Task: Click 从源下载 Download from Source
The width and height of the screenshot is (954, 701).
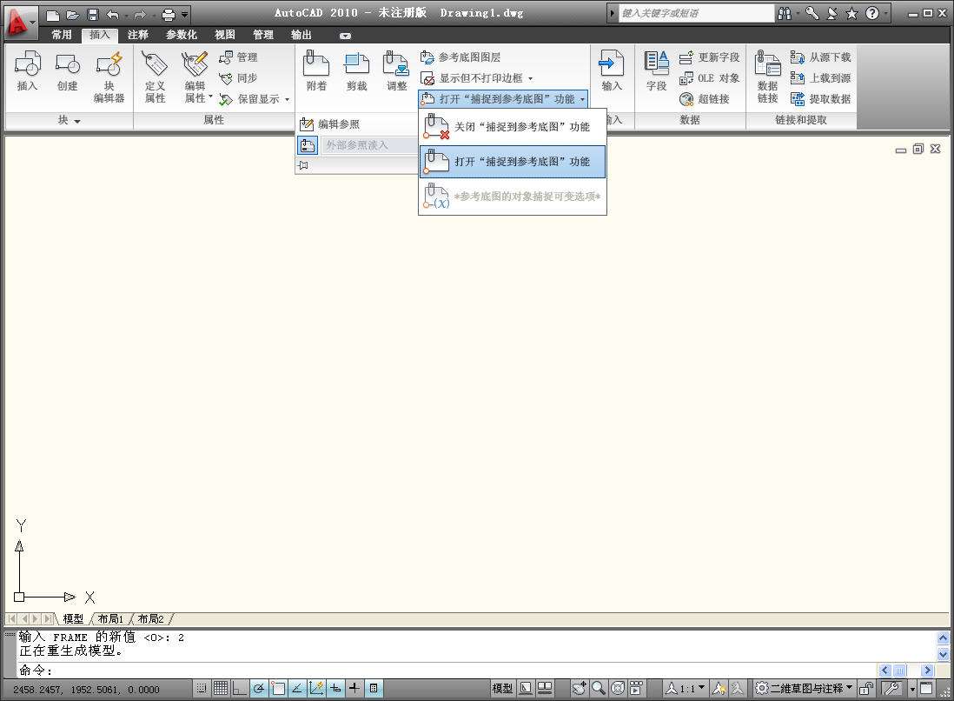Action: [x=821, y=57]
